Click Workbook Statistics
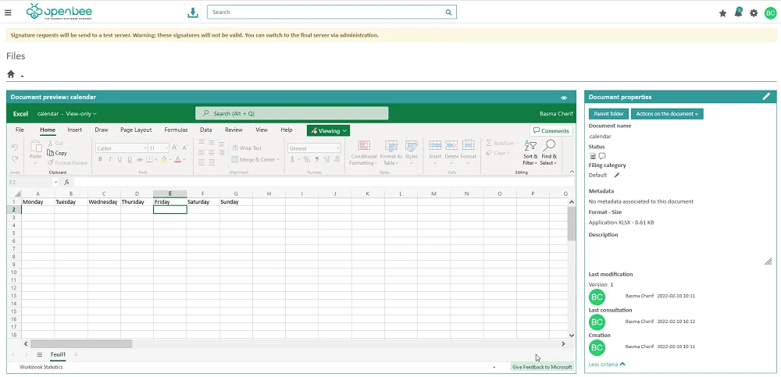This screenshot has height=377, width=781. [x=41, y=367]
